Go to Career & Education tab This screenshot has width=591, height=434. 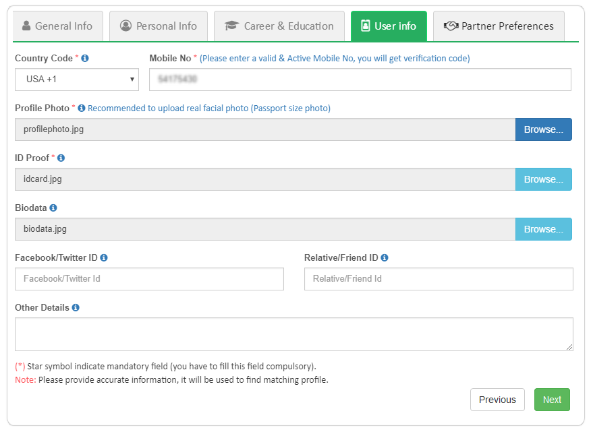[x=279, y=26]
